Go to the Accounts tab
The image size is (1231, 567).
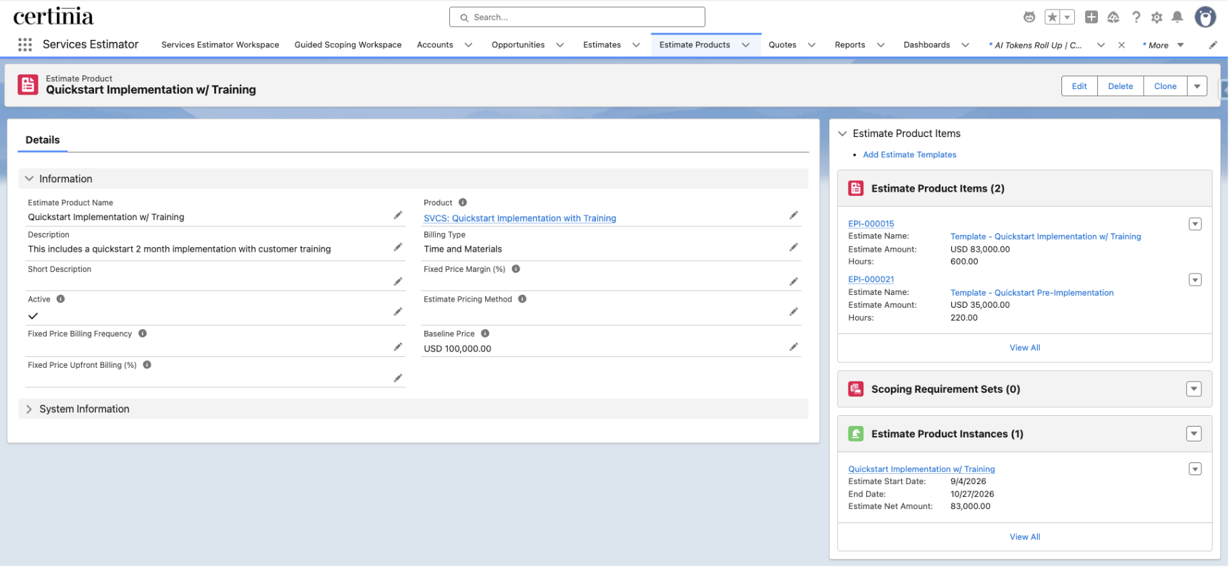point(435,45)
